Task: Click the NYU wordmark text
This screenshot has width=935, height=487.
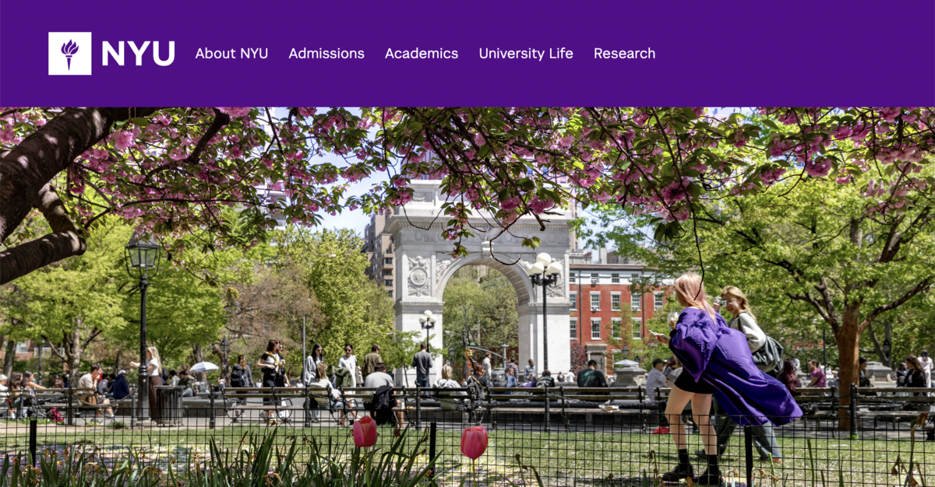Action: (x=138, y=54)
